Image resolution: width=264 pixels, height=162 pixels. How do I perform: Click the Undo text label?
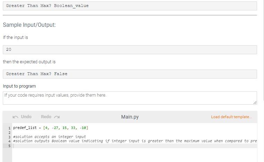coord(26,117)
